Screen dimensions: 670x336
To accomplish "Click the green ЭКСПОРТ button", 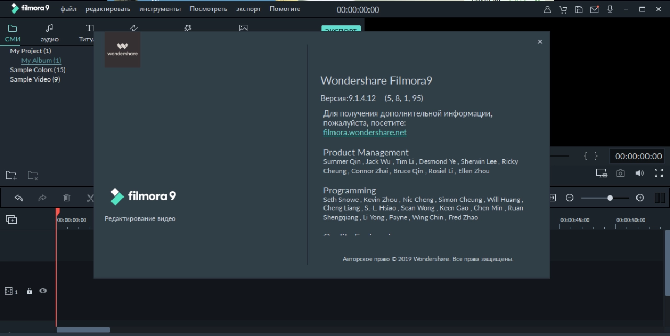I will click(341, 29).
